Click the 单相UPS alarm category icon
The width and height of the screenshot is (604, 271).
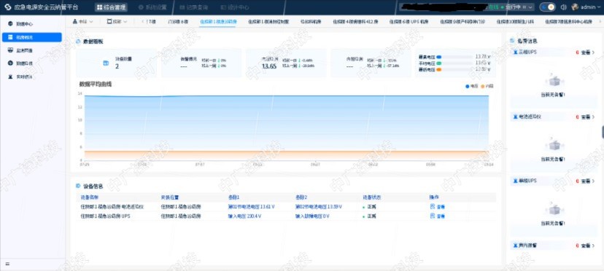tap(516, 181)
